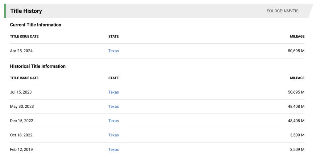
Task: Click 50,695 M mileage in current title
Action: click(x=296, y=51)
